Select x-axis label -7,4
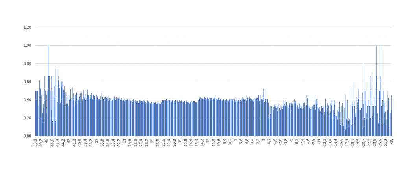The width and height of the screenshot is (403, 171). (x=302, y=143)
